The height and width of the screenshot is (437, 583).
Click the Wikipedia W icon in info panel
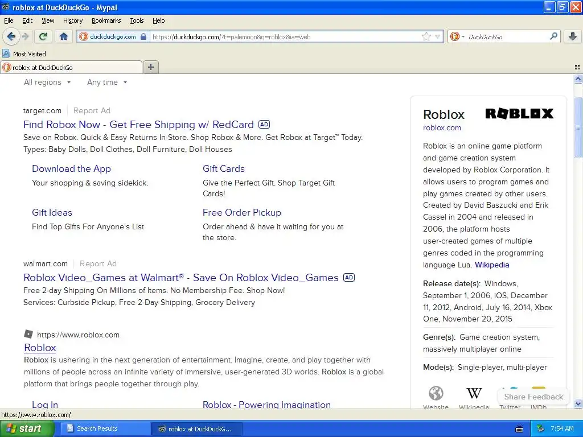point(474,393)
